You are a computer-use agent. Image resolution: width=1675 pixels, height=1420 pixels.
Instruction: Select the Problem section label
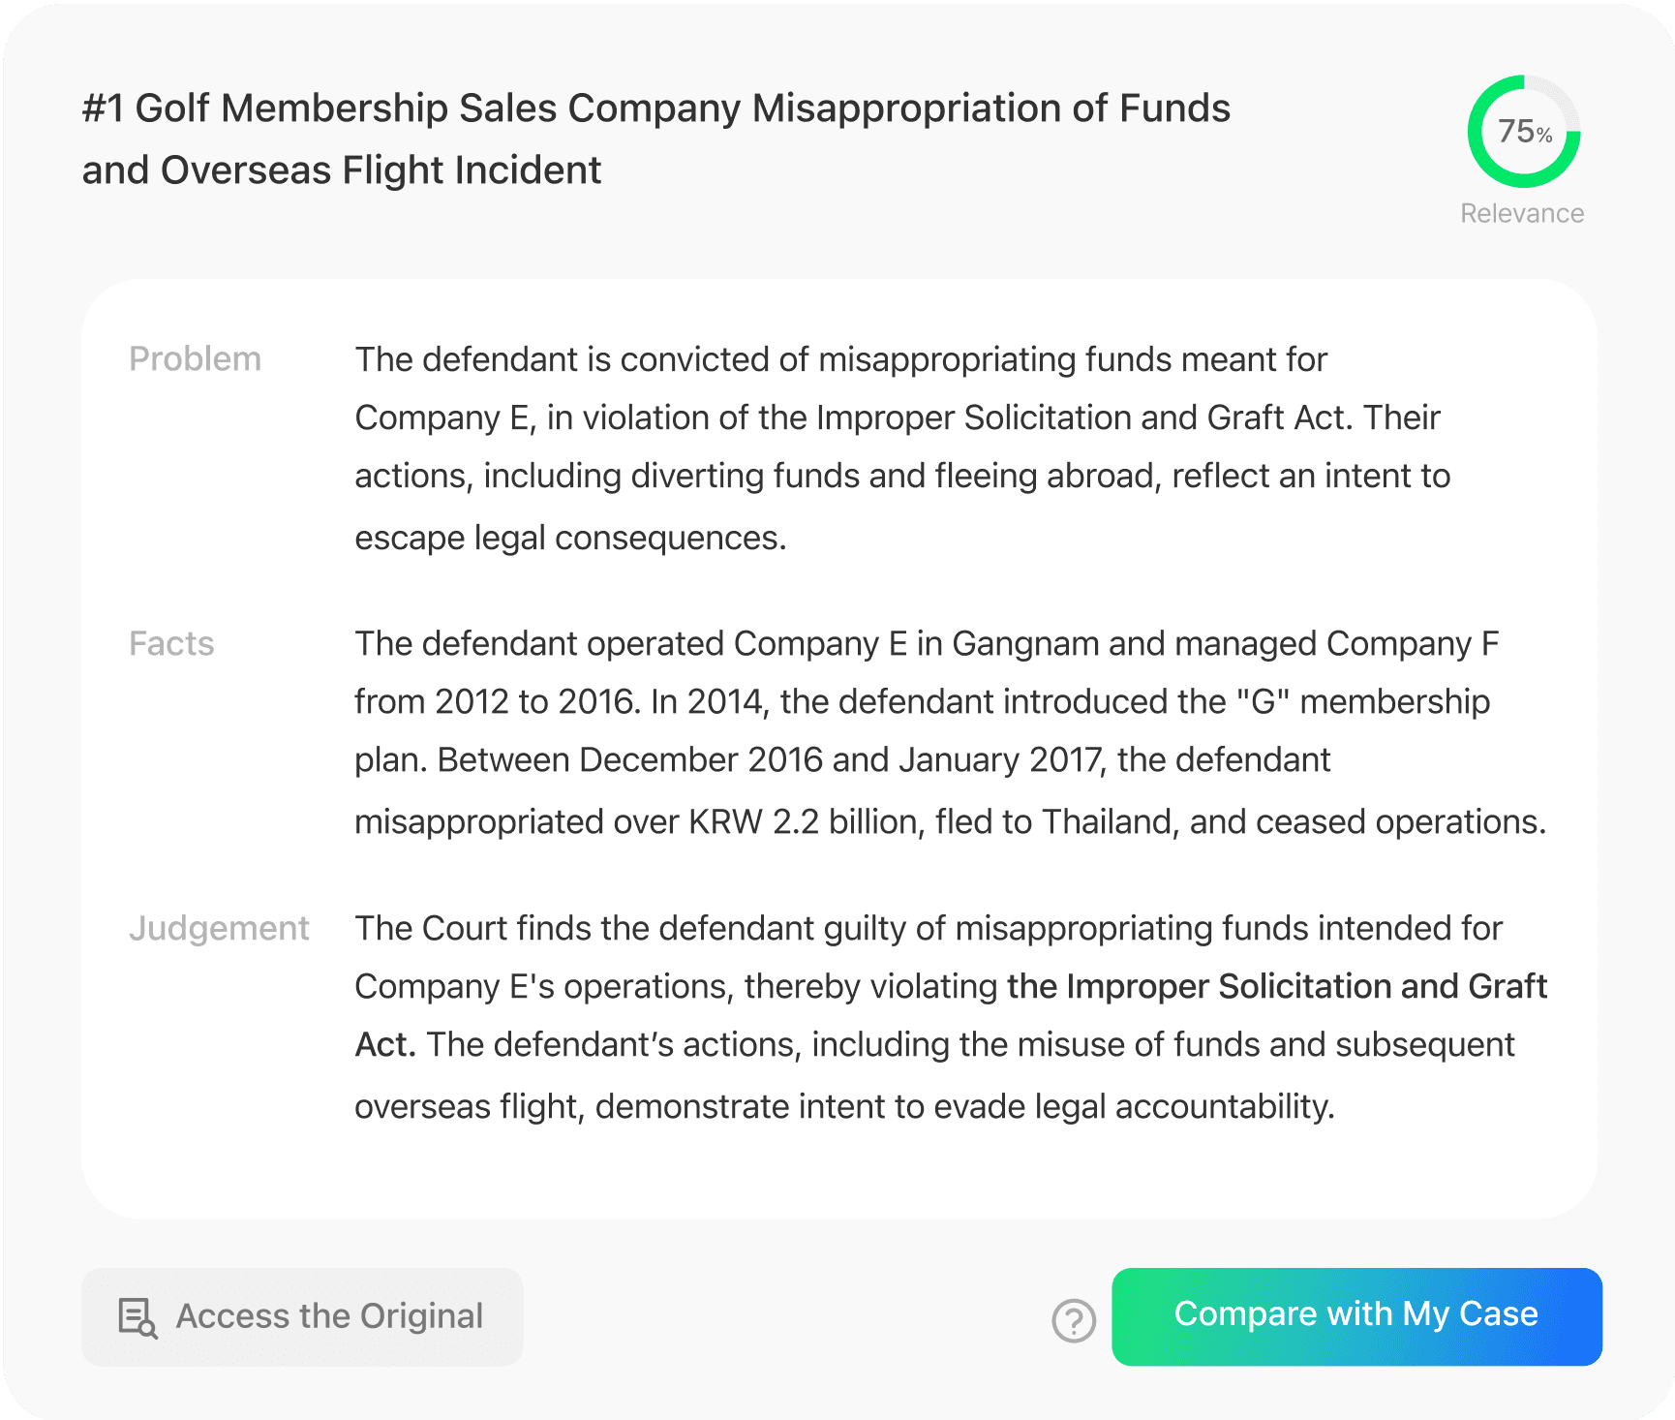pyautogui.click(x=195, y=358)
